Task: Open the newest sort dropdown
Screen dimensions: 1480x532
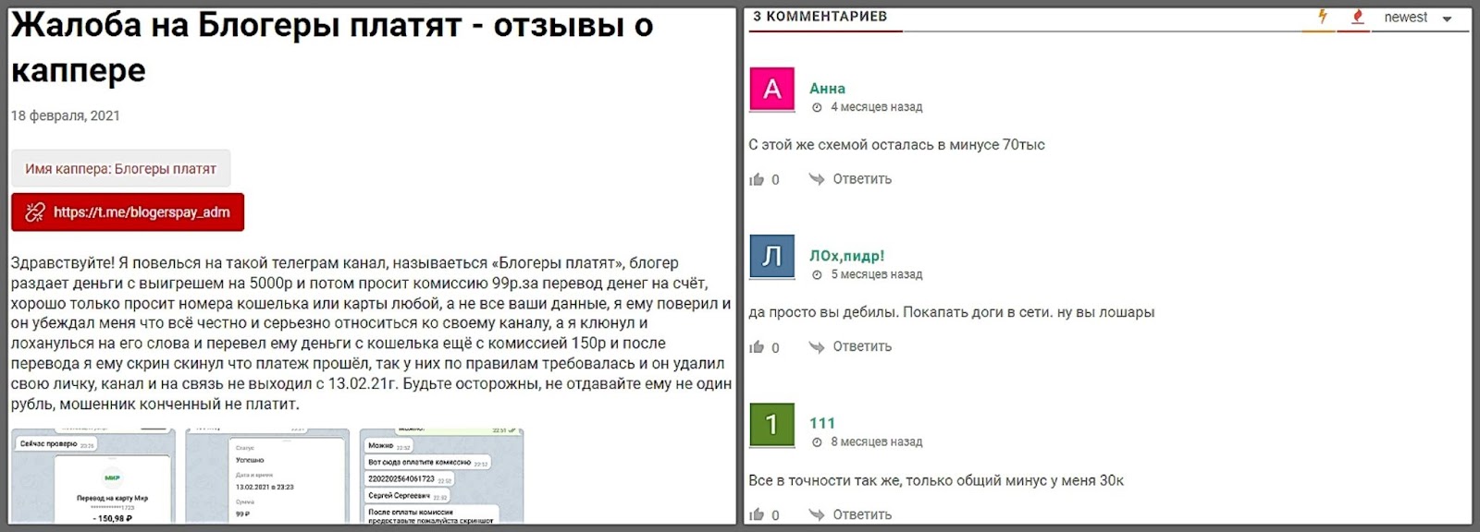Action: click(1418, 18)
